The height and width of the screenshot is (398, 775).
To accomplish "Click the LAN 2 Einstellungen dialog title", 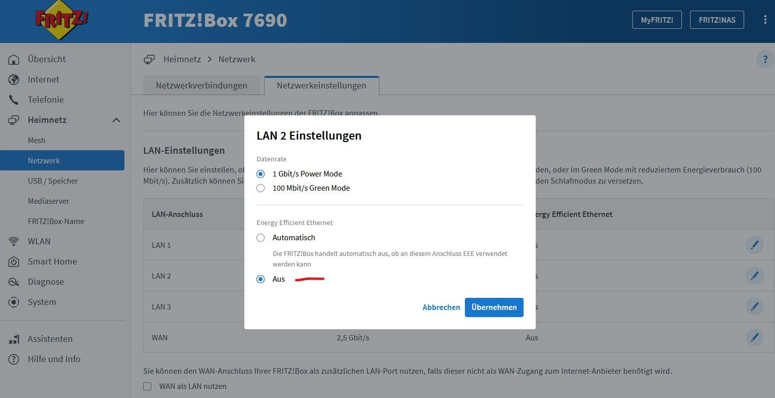I will tap(309, 136).
